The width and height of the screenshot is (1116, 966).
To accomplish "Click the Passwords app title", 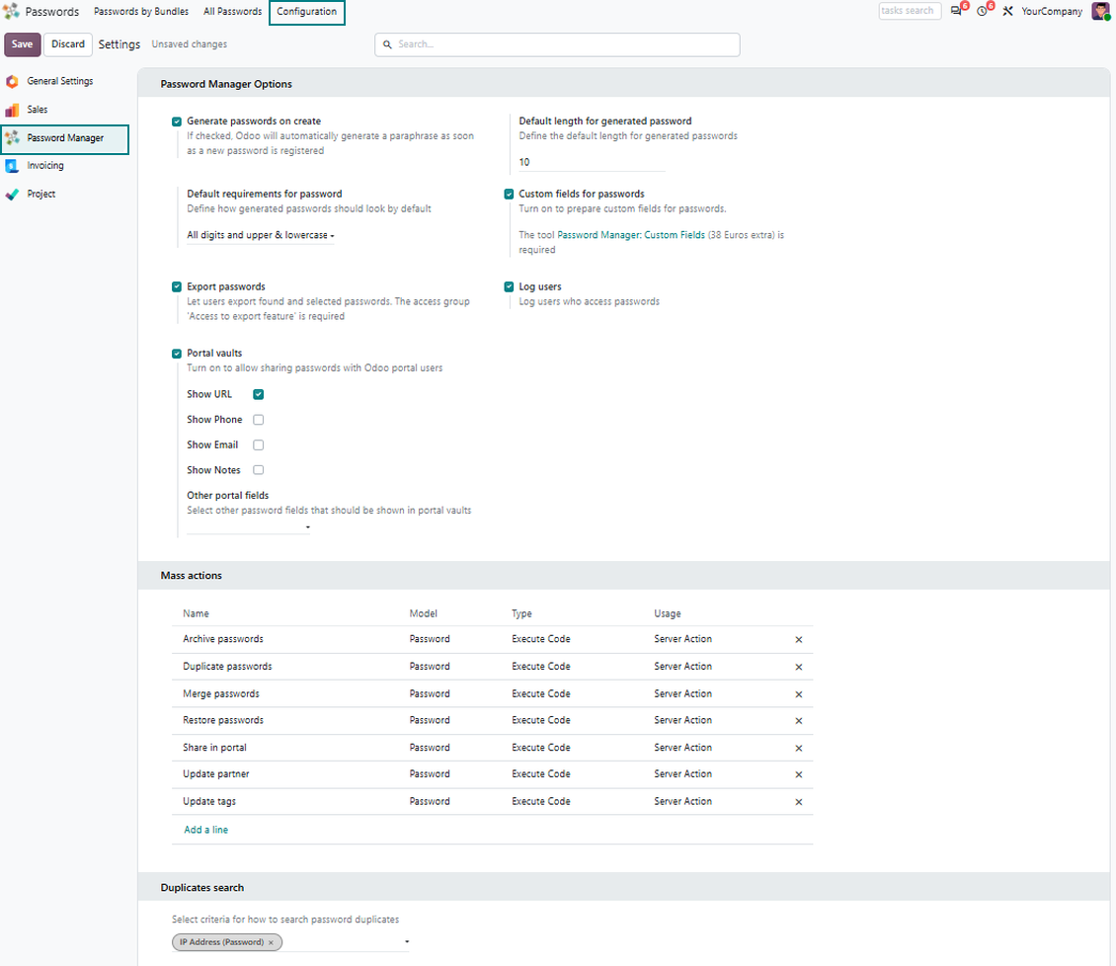I will [x=52, y=12].
